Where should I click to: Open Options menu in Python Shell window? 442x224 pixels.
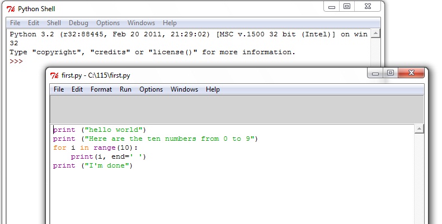tap(108, 23)
